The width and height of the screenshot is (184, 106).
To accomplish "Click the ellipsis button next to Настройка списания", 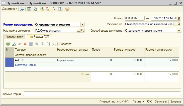I will click(x=79, y=31).
